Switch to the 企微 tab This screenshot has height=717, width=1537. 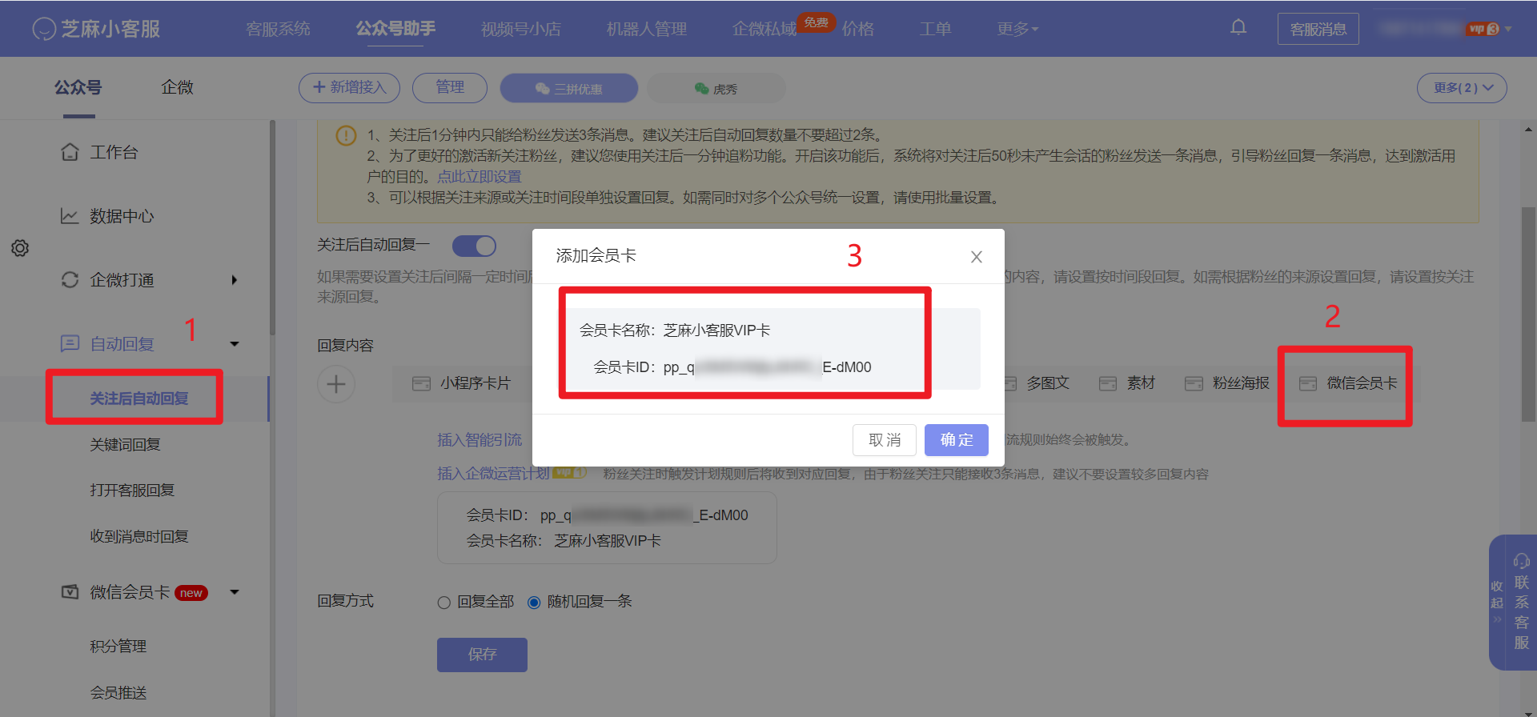[x=177, y=87]
